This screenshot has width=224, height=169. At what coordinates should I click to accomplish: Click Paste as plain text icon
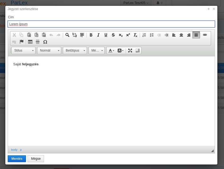(x=36, y=35)
